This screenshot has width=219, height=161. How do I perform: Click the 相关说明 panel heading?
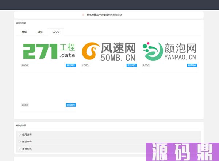pos(21,125)
